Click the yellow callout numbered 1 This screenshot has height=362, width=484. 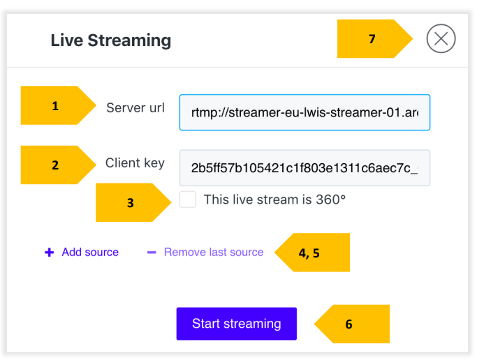point(56,106)
